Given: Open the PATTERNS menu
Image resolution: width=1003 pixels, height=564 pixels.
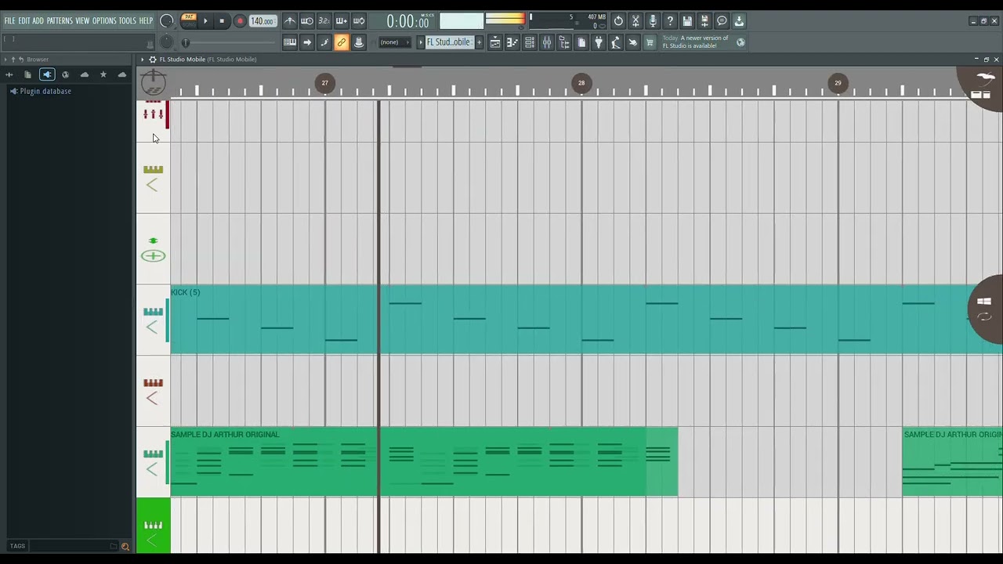Looking at the screenshot, I should click(60, 20).
